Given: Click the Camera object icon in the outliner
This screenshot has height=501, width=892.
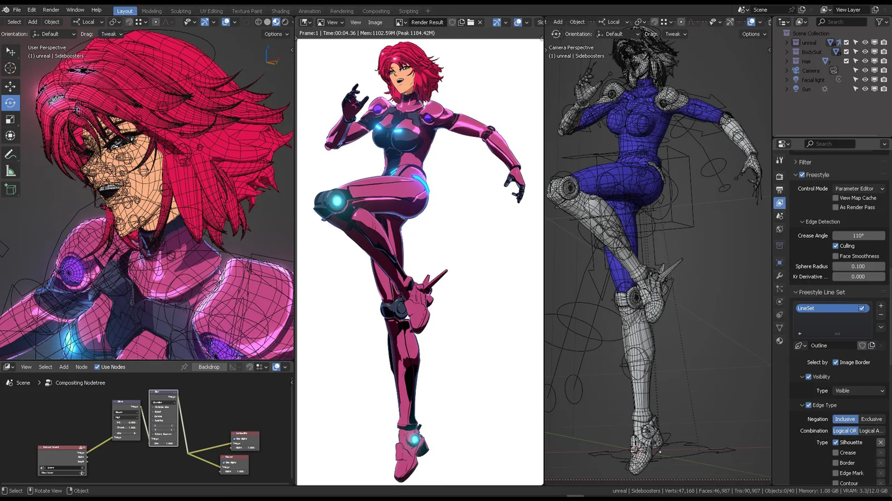Looking at the screenshot, I should click(796, 70).
